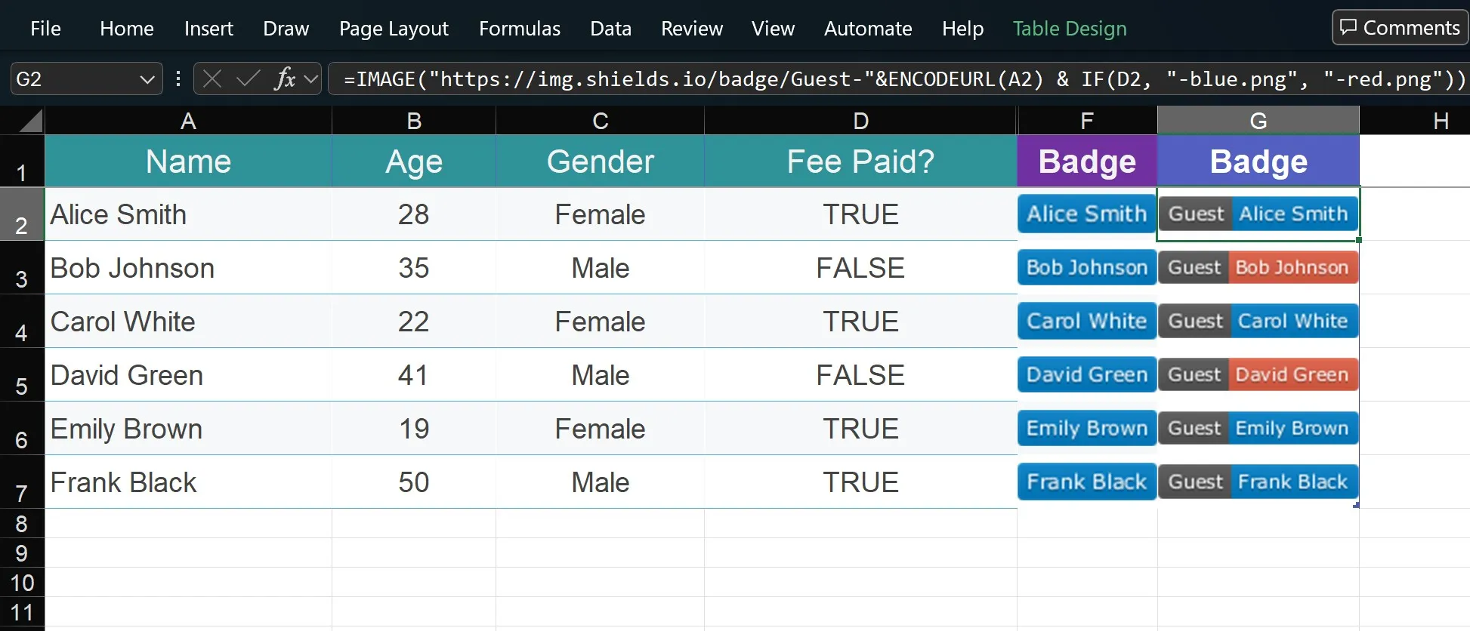Click Gender cell in Bob Johnson's row
Image resolution: width=1470 pixels, height=631 pixels.
click(x=601, y=268)
